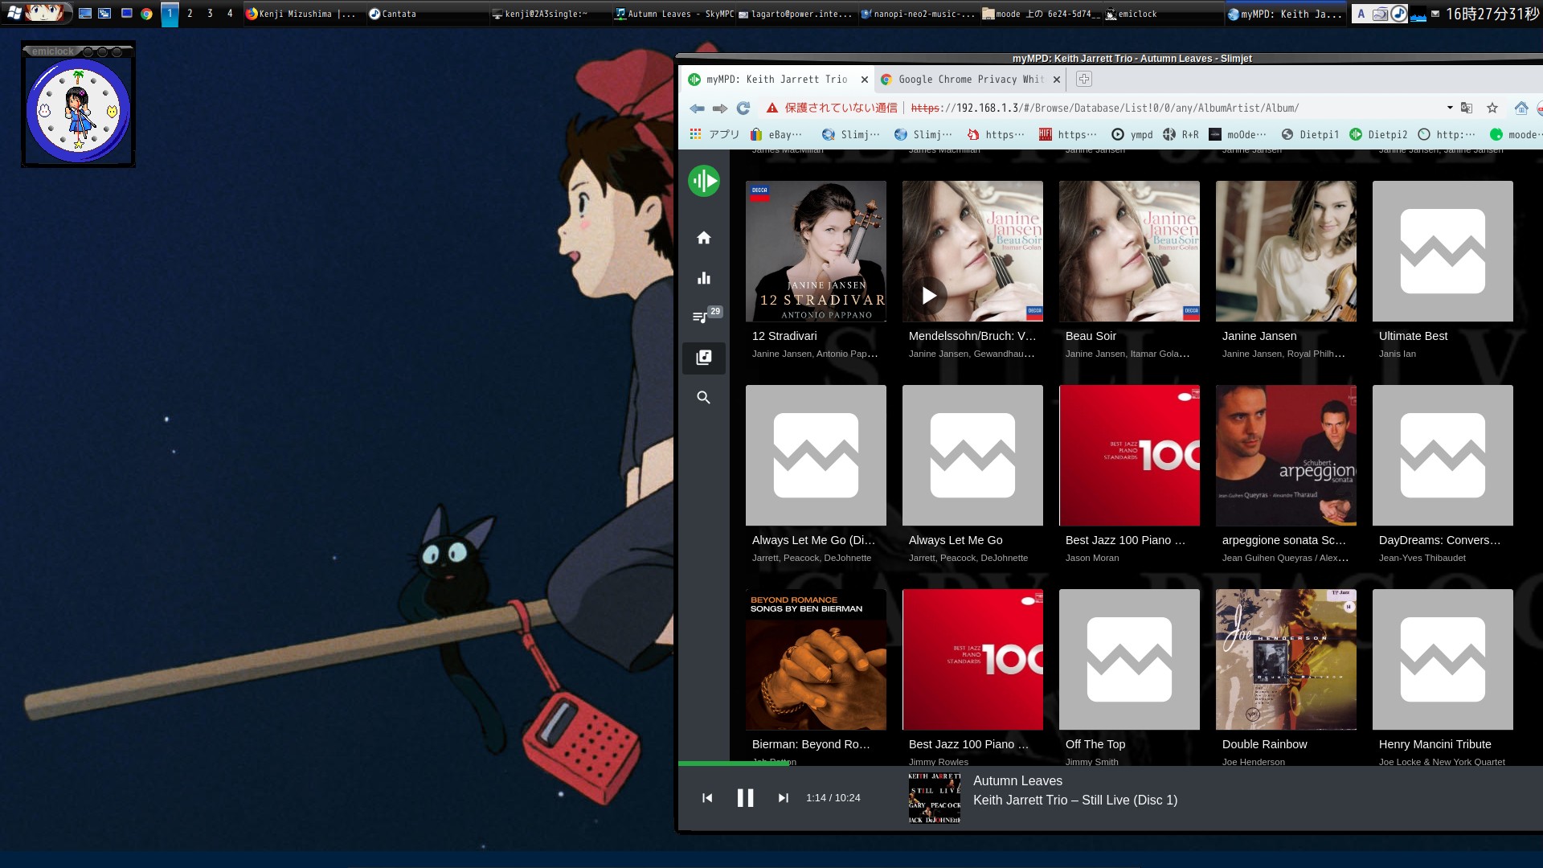Image resolution: width=1543 pixels, height=868 pixels.
Task: Click the green myMPD logo icon
Action: 704,181
